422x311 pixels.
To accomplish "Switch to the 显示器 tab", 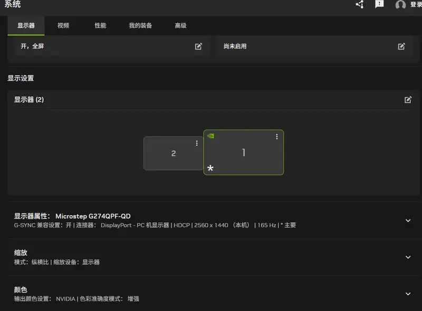I will [x=26, y=25].
